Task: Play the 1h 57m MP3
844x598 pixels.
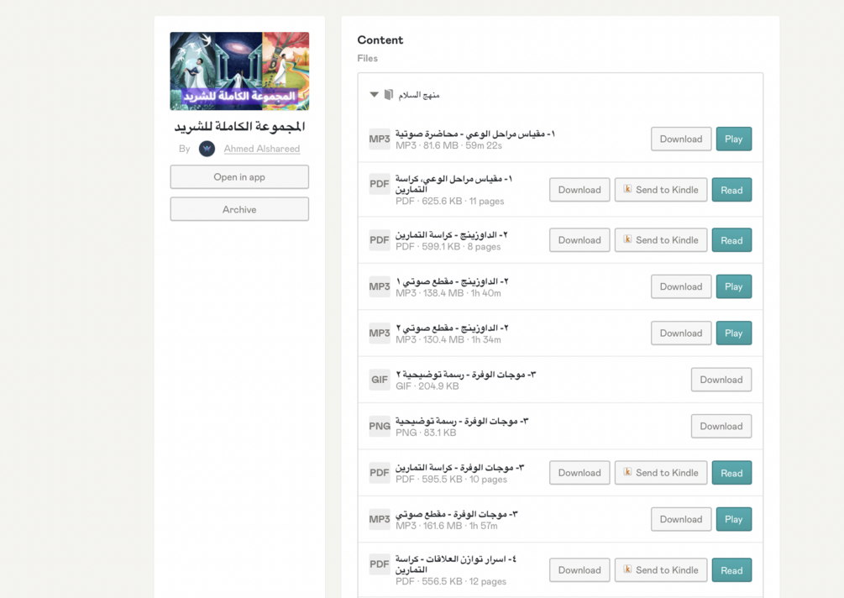Action: click(734, 519)
